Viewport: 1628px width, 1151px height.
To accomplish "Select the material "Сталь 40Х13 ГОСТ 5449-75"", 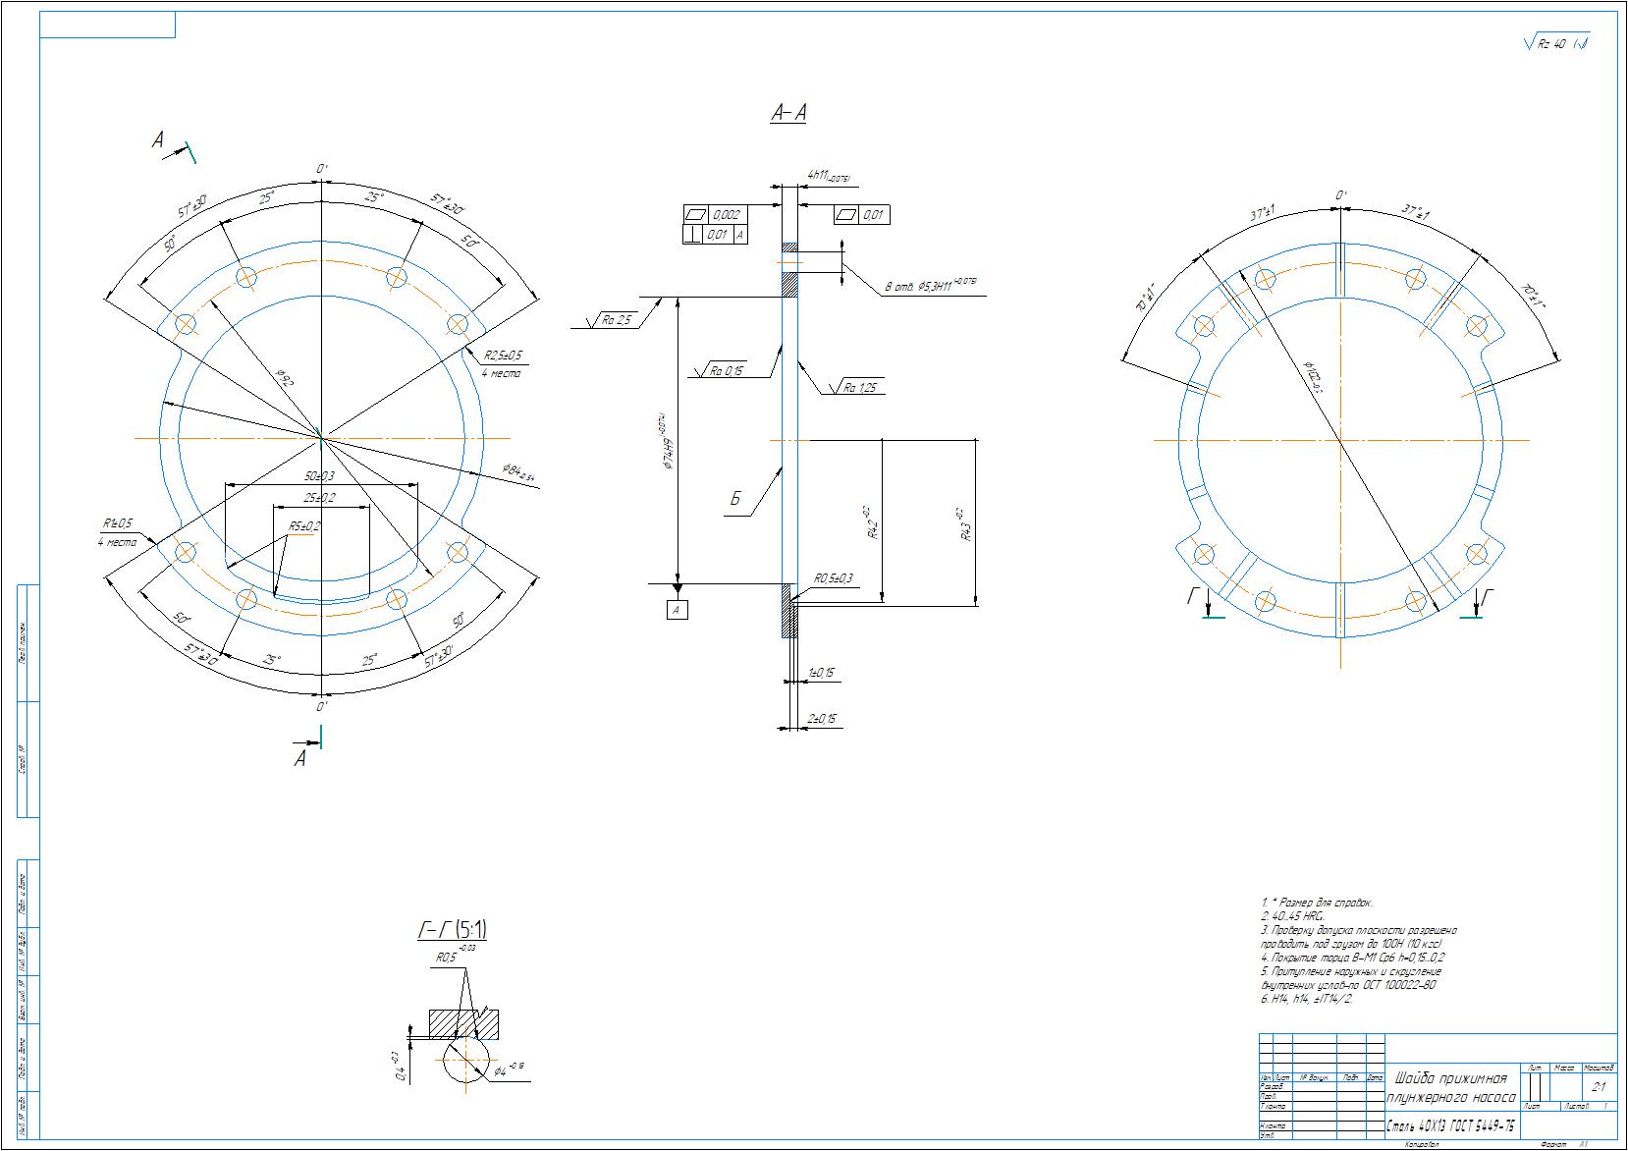I will 1451,1126.
